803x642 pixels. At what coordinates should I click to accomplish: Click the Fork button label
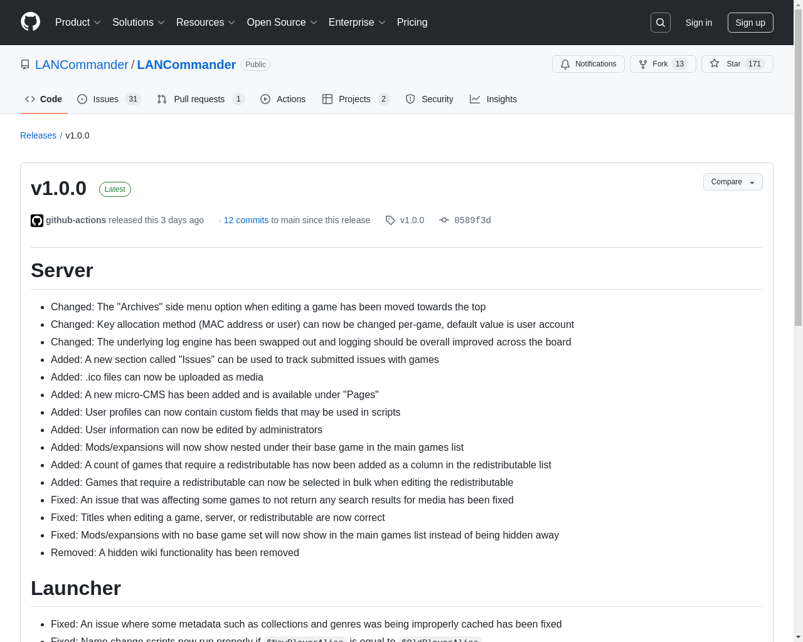(x=660, y=64)
